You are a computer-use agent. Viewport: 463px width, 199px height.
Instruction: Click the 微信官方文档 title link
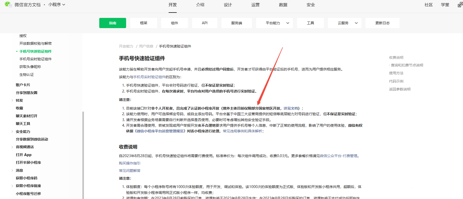tap(28, 5)
